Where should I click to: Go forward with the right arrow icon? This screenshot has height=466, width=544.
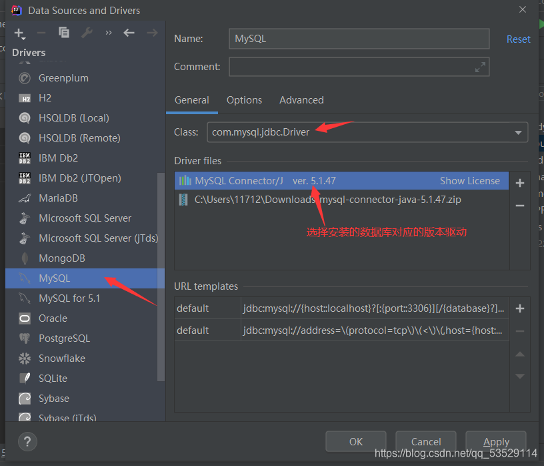pyautogui.click(x=152, y=33)
